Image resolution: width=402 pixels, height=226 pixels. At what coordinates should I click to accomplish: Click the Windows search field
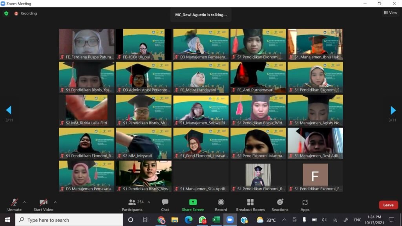pos(63,220)
